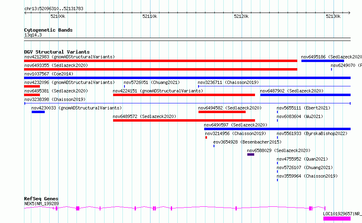
Task: Open the nsv6494582 (Sedlazeck2020) label
Action: (230, 108)
